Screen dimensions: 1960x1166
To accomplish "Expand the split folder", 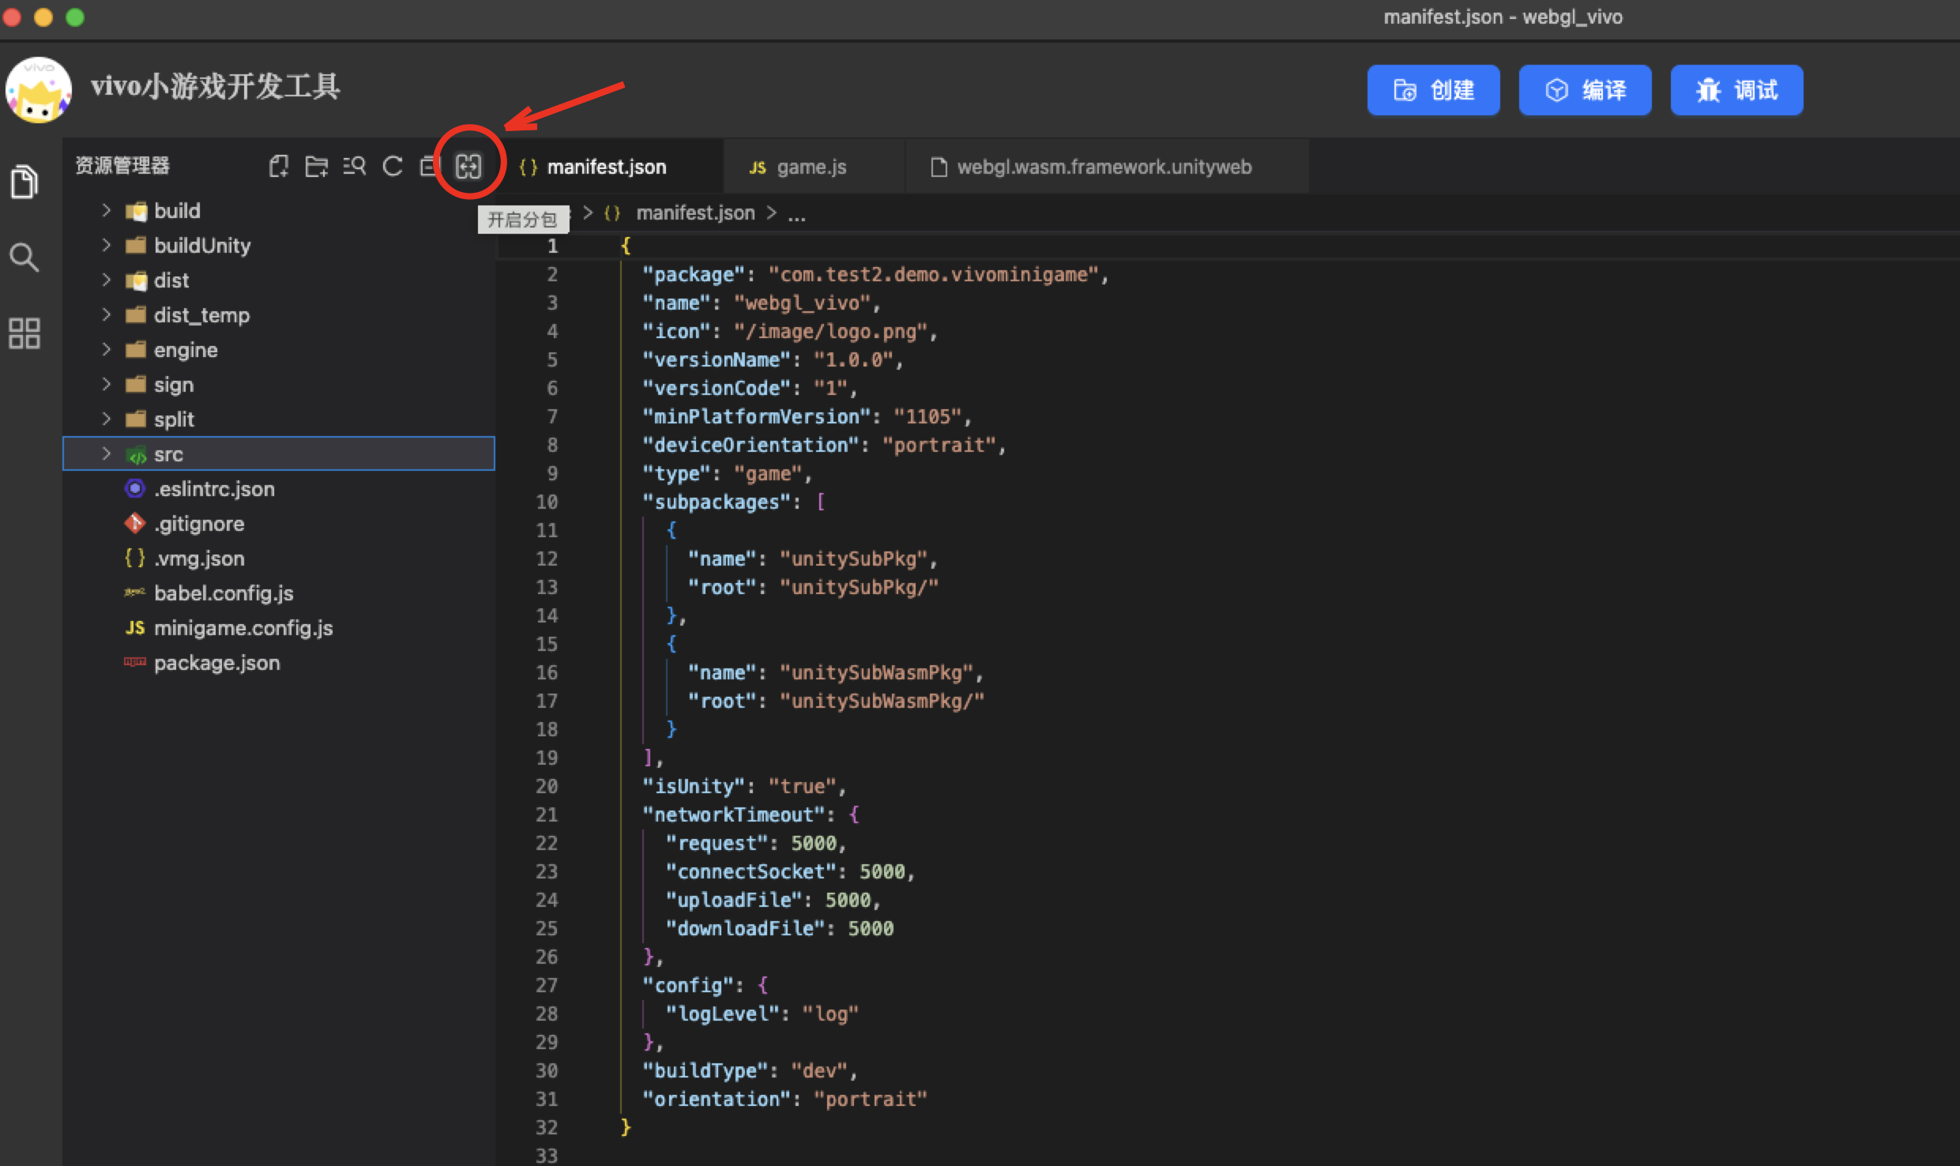I will tap(107, 419).
